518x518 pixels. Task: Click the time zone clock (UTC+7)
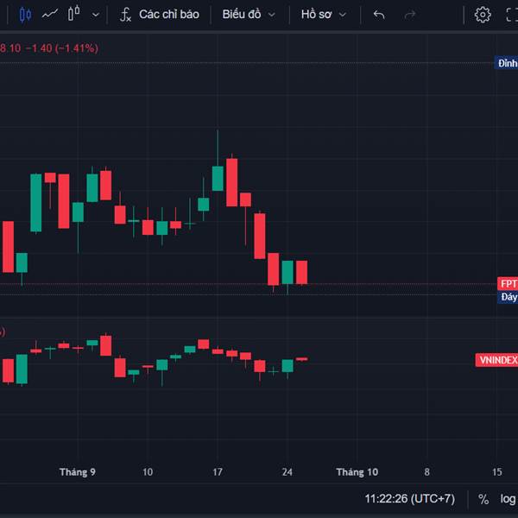tap(409, 499)
